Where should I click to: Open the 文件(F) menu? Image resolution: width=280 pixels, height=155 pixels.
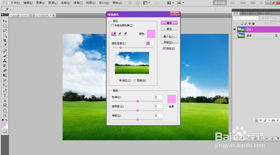(15, 3)
